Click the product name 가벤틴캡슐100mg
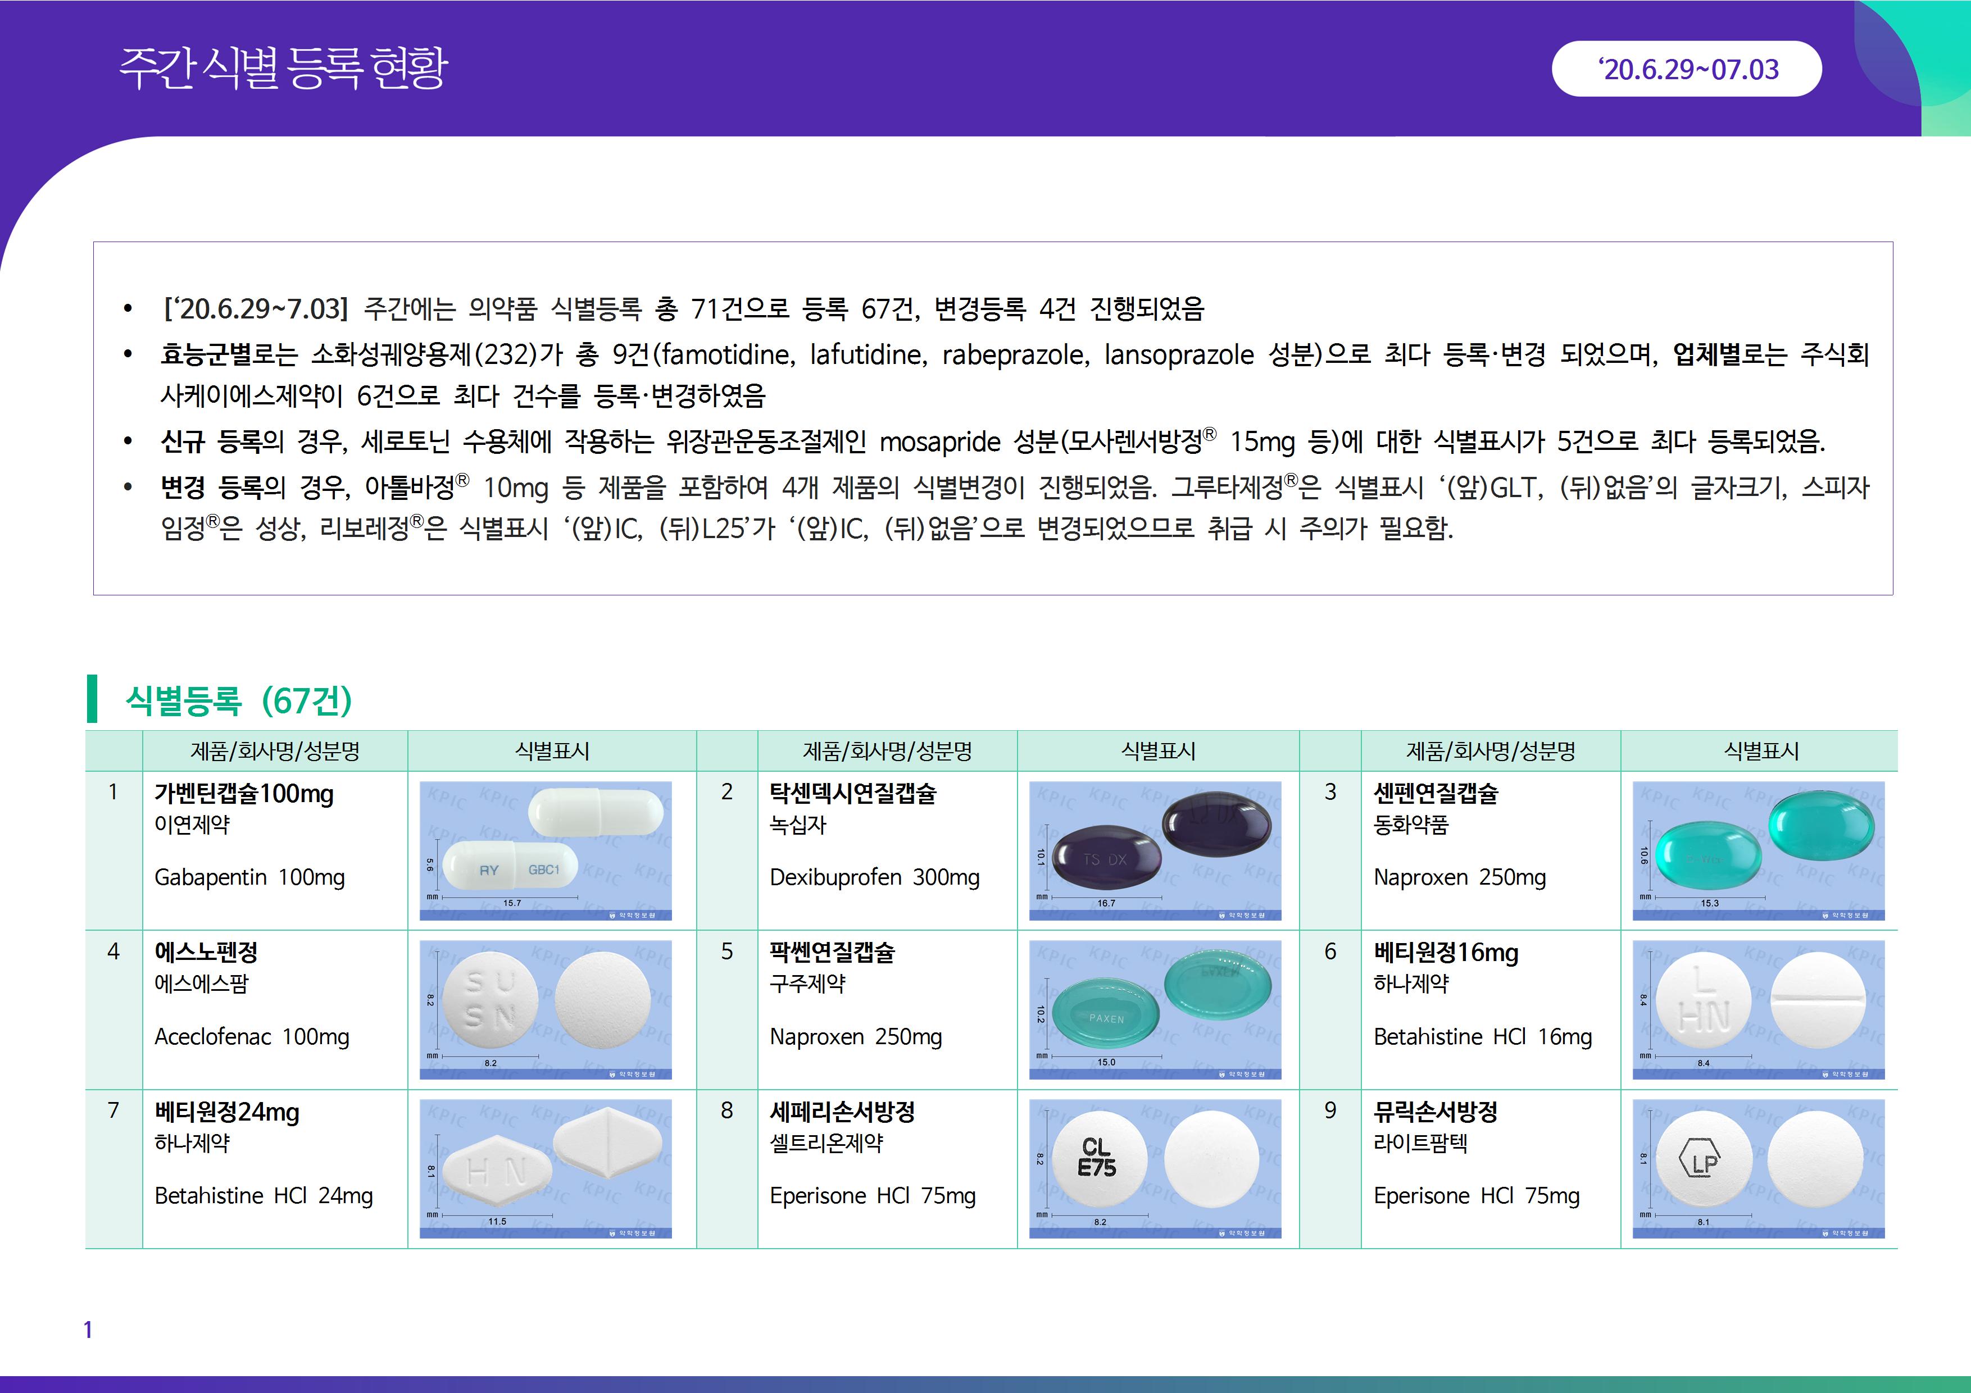The width and height of the screenshot is (1971, 1393). [x=244, y=794]
